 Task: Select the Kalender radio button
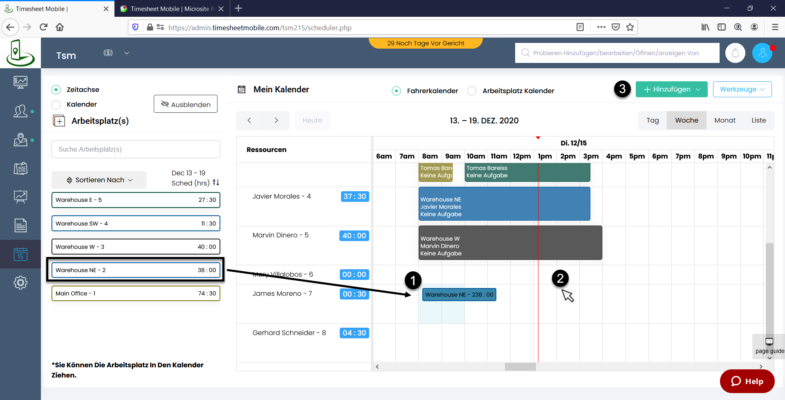click(x=56, y=105)
